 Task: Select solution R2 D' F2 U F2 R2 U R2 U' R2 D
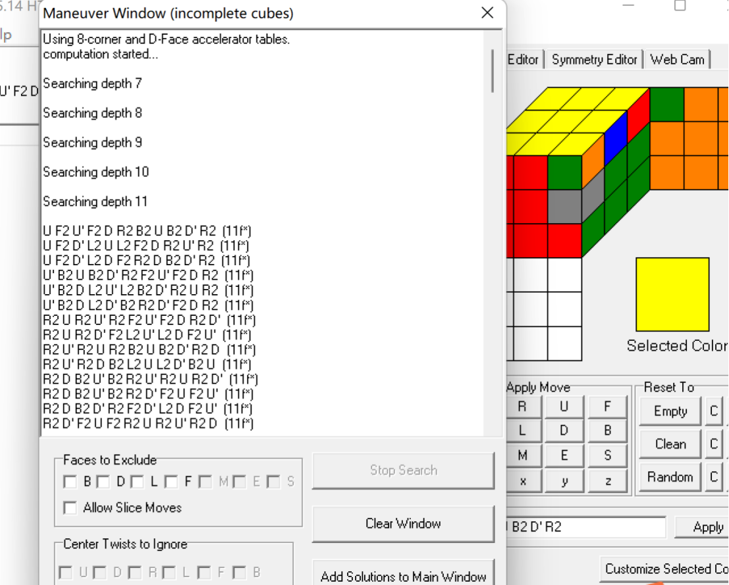point(148,424)
